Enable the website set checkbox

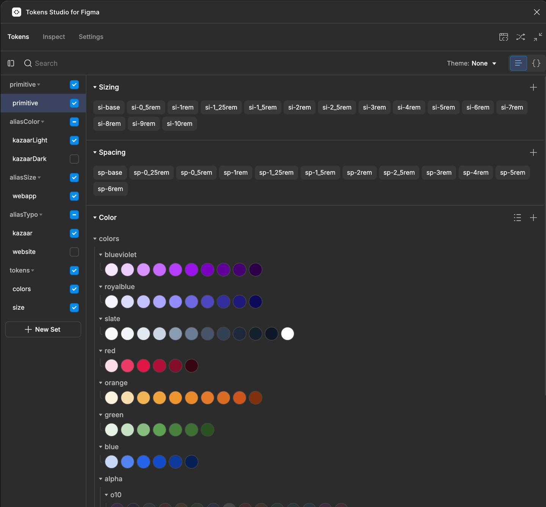pyautogui.click(x=74, y=252)
